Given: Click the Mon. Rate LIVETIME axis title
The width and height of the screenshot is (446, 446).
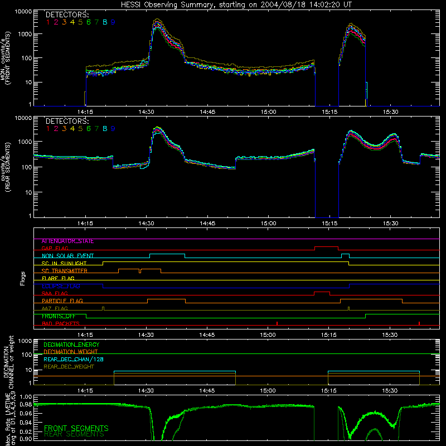Looking at the screenshot, I should click(10, 419).
